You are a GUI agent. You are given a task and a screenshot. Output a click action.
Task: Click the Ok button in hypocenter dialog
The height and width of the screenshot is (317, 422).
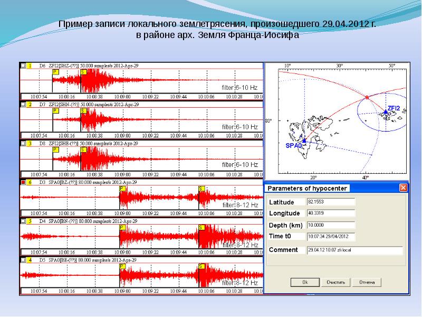(x=305, y=282)
